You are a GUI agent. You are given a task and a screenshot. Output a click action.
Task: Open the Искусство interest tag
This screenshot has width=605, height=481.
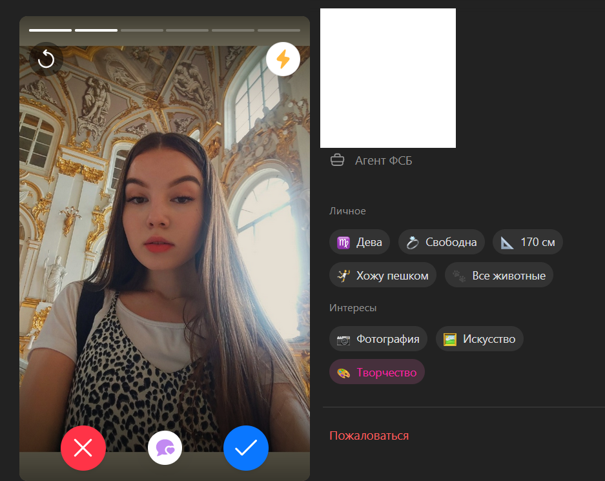click(480, 339)
